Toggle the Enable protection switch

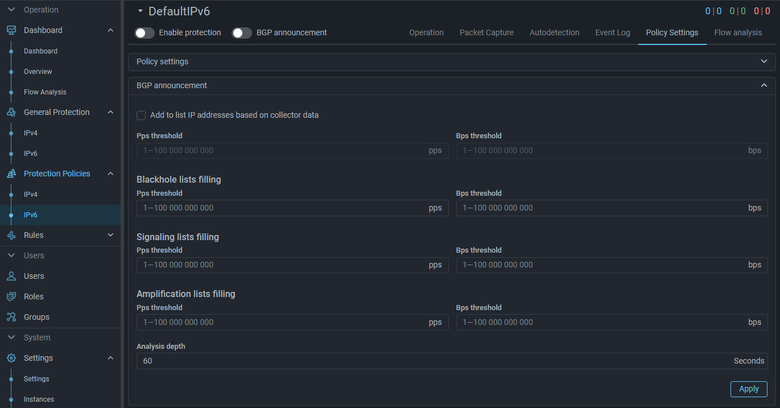(145, 33)
